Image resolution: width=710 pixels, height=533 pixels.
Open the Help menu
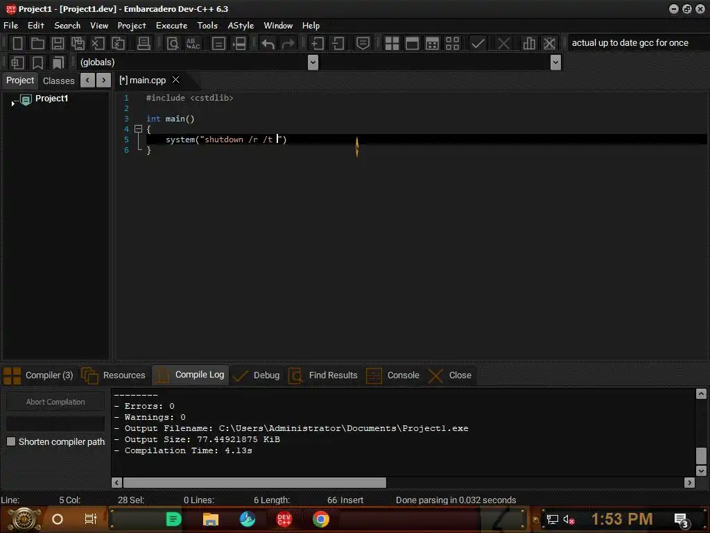tap(311, 26)
